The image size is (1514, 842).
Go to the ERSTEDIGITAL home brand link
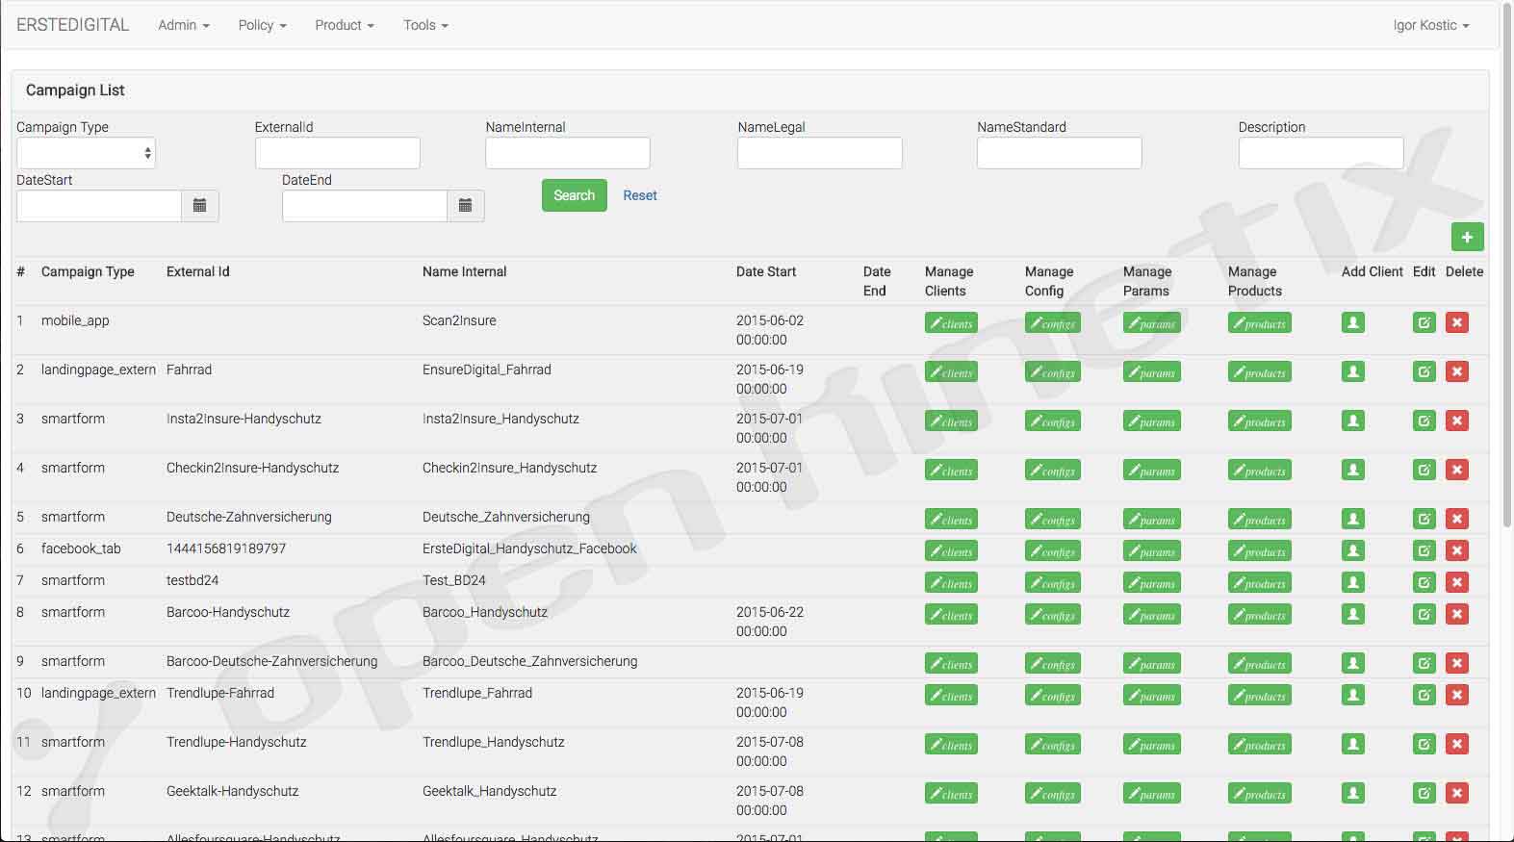point(72,25)
